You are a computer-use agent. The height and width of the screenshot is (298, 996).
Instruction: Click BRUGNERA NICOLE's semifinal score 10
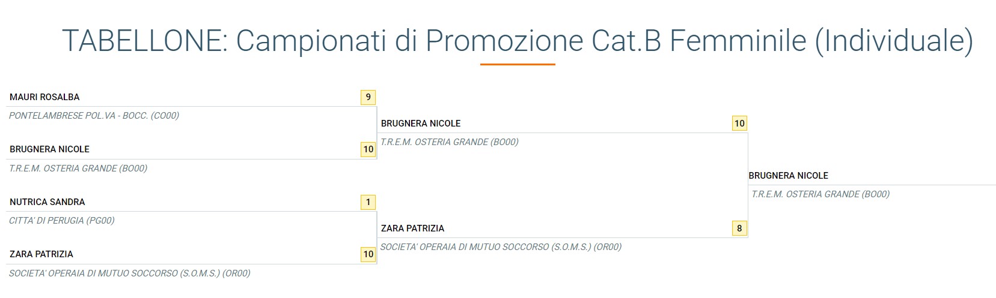(x=739, y=124)
